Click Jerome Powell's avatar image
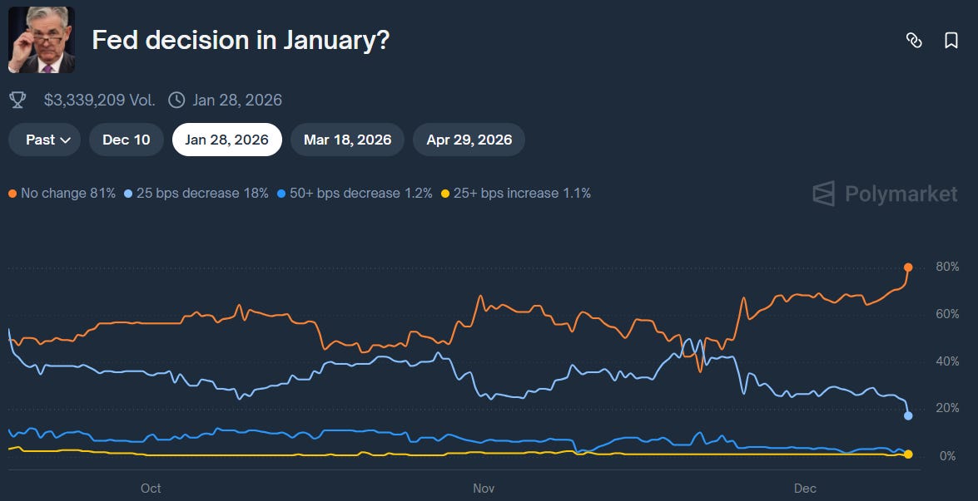The image size is (978, 501). click(x=41, y=39)
